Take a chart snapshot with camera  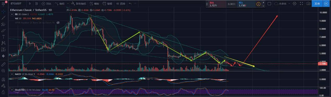[x=308, y=4]
